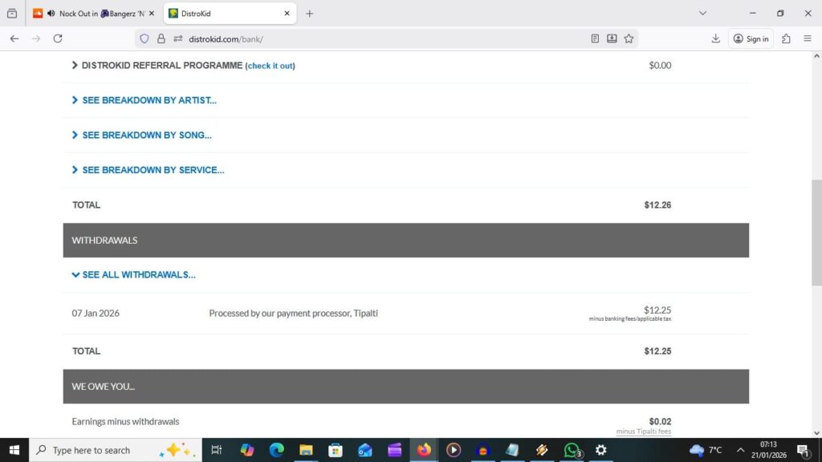The width and height of the screenshot is (822, 462).
Task: Open the downloads panel
Action: [x=715, y=38]
